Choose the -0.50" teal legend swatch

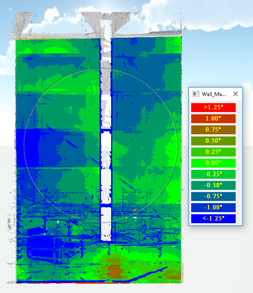pyautogui.click(x=213, y=185)
